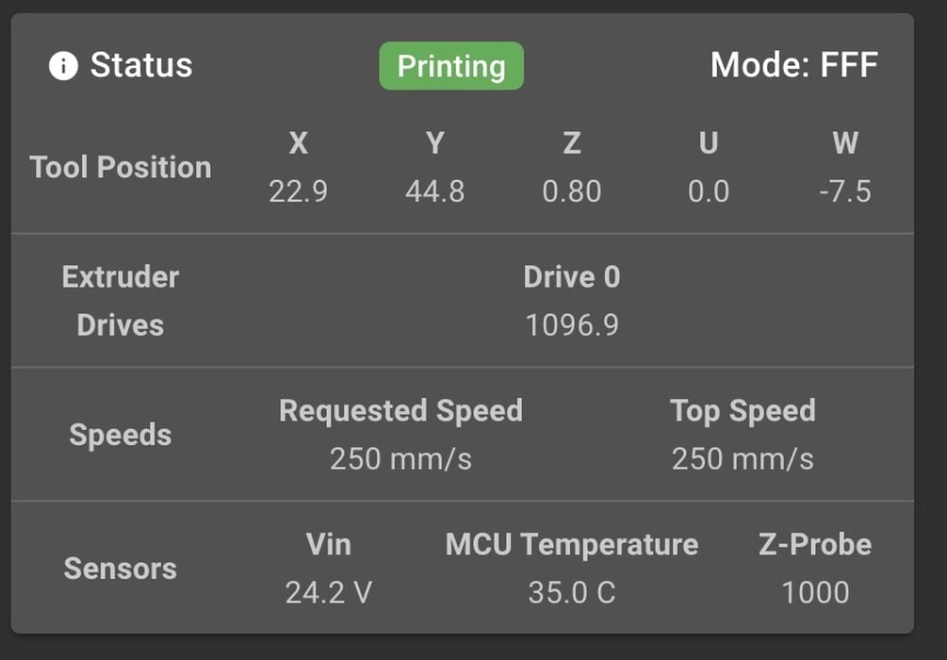947x660 pixels.
Task: Click the Vin voltage reading 24.2 V
Action: click(328, 593)
